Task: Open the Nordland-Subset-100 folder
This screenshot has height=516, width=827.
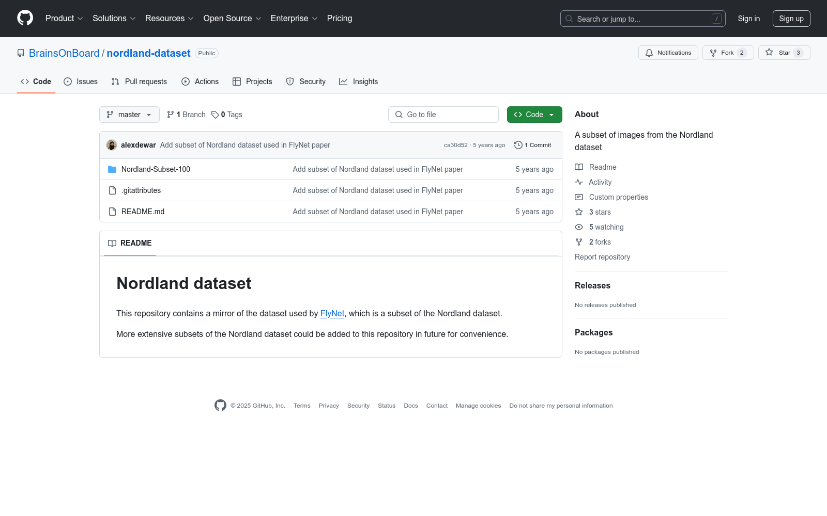Action: coord(156,169)
